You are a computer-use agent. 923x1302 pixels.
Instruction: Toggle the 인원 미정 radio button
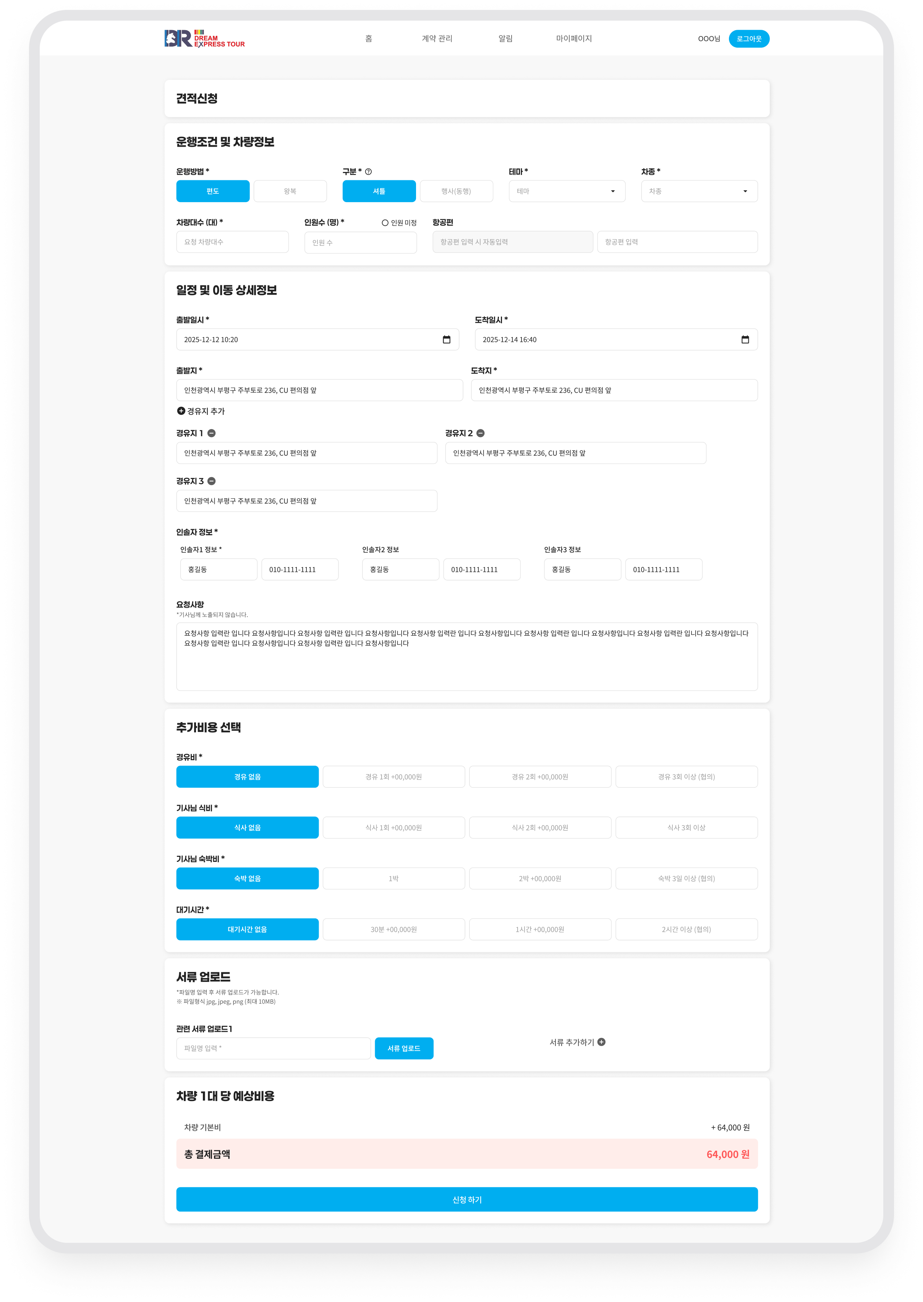[x=385, y=223]
